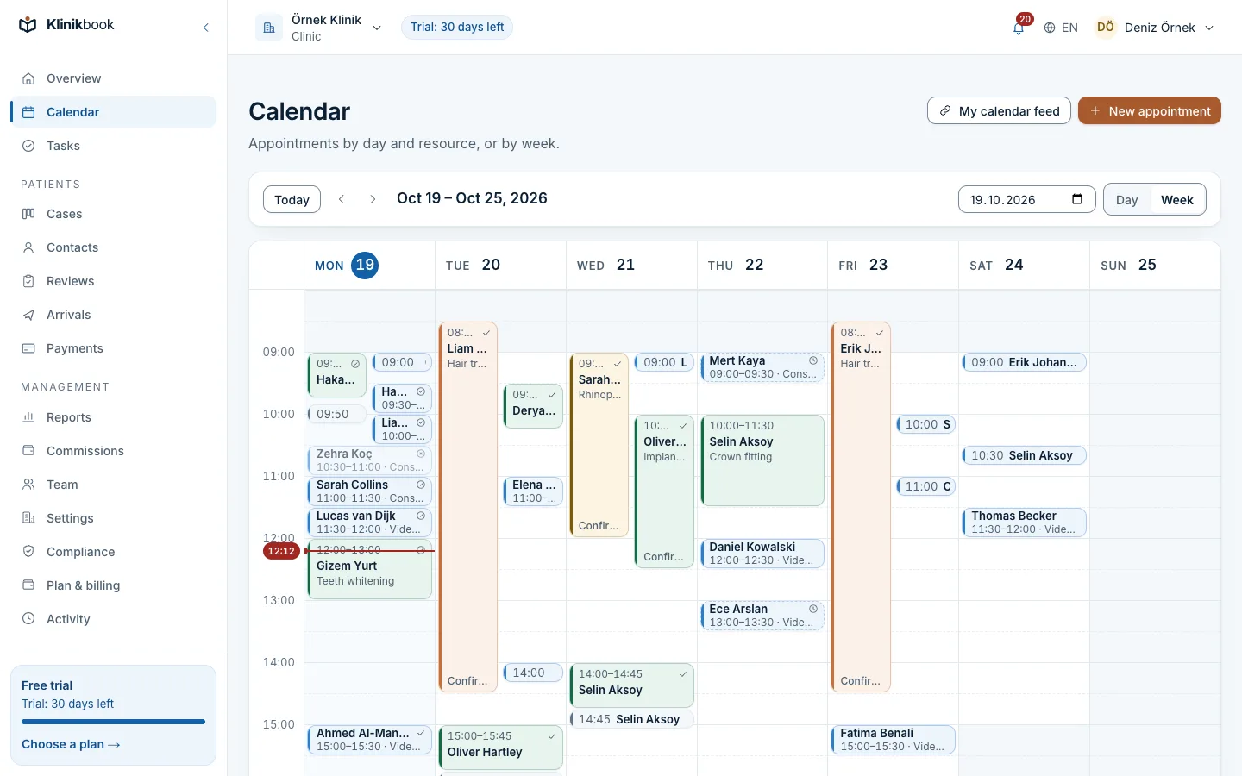Open Commissions in the sidebar
The image size is (1242, 776).
coord(114,451)
